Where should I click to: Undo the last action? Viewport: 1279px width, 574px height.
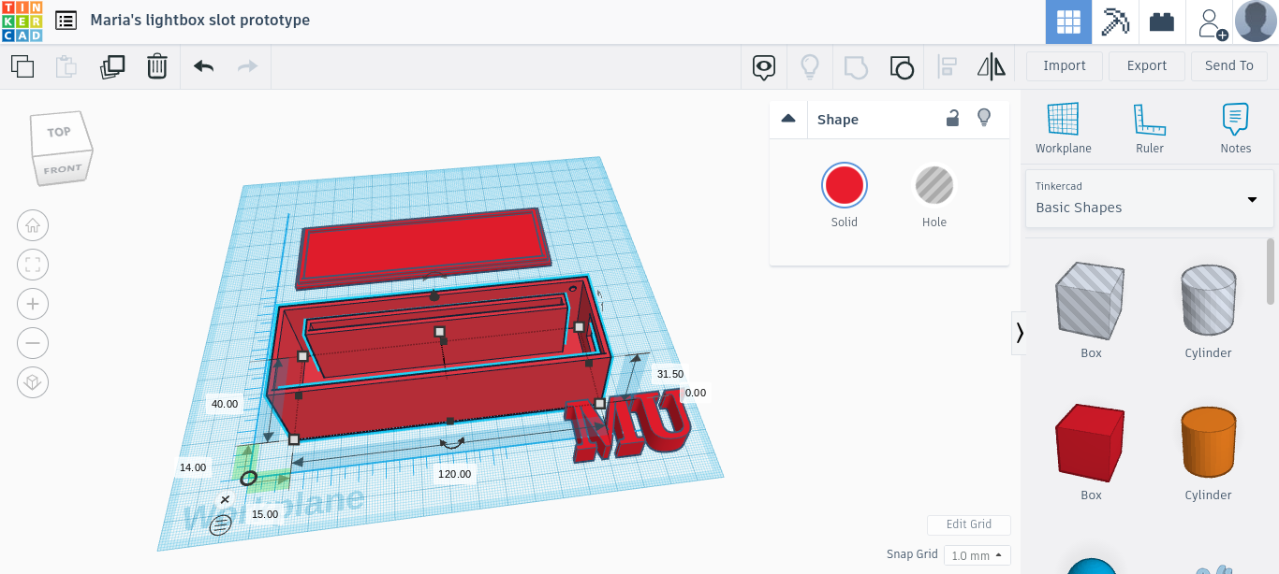pyautogui.click(x=203, y=66)
